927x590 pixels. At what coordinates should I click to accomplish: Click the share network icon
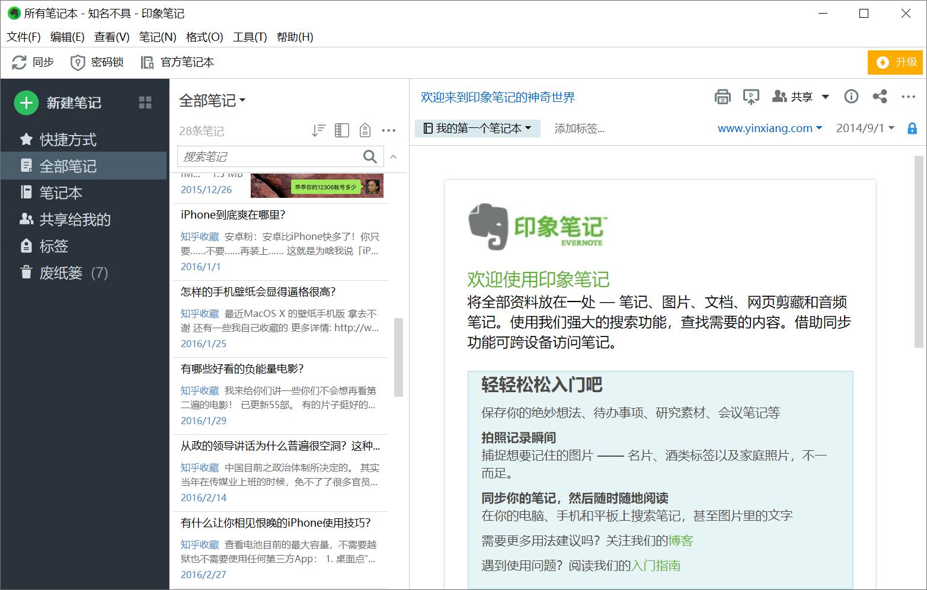click(880, 97)
